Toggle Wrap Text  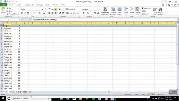tap(70, 9)
